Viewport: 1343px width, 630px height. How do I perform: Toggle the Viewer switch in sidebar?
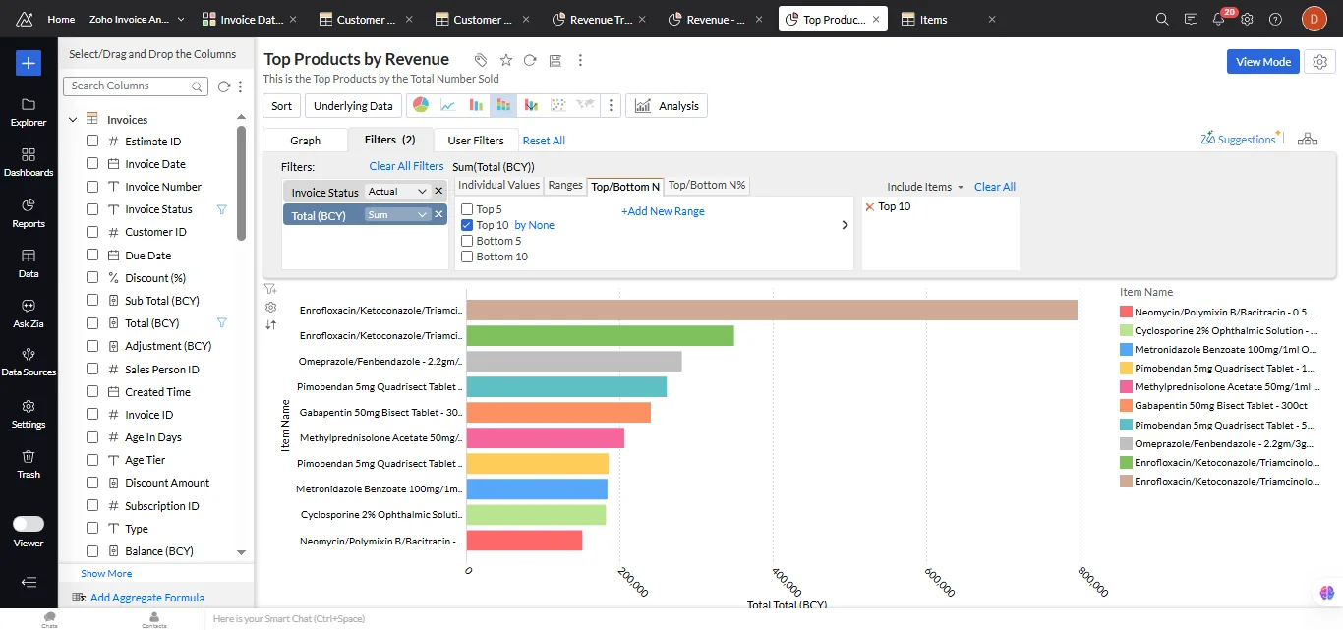pyautogui.click(x=29, y=524)
